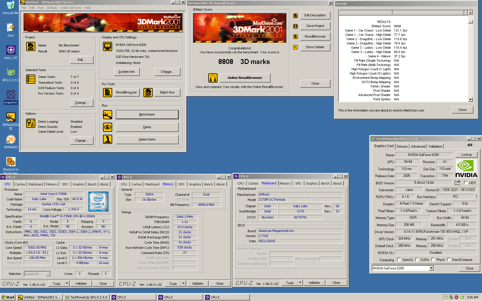
Task: Click the Intel Core i3 logo in CPU-Z
Action: 98,202
